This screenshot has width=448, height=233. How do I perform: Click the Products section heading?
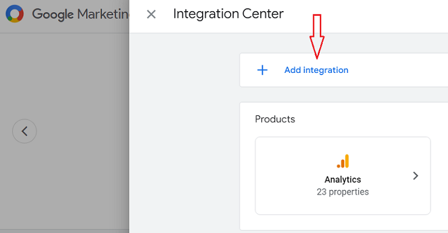pyautogui.click(x=275, y=119)
